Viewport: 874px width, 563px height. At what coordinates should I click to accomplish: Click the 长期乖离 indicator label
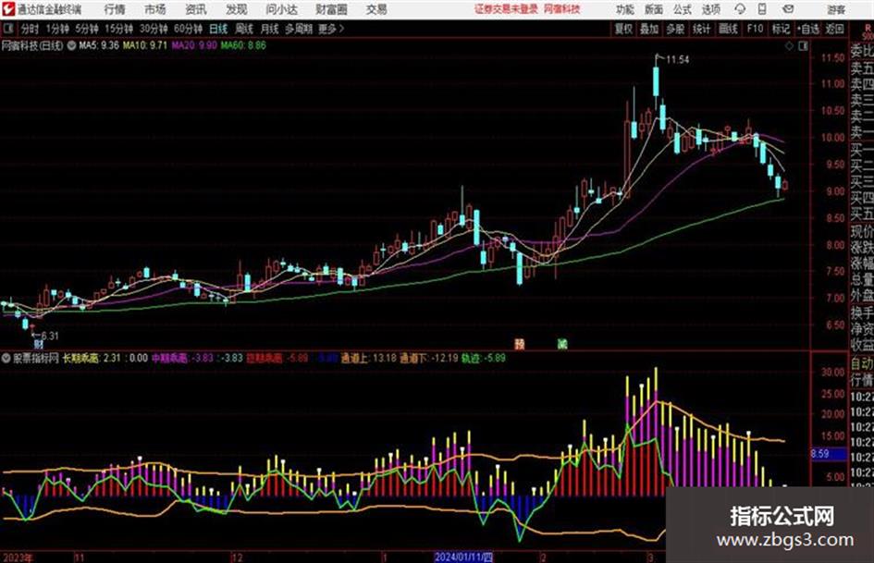(80, 358)
